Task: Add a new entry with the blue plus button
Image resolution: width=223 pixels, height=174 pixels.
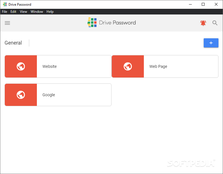Action: 211,43
